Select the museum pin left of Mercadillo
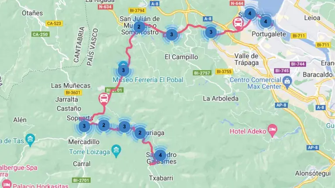Viewport: 335px width, 188px height. (30, 140)
